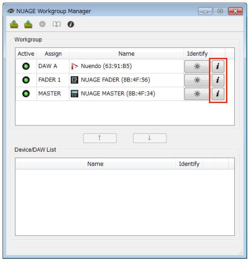The width and height of the screenshot is (248, 260).
Task: Select the Nuendo (63:91:B5) name
Action: [106, 66]
